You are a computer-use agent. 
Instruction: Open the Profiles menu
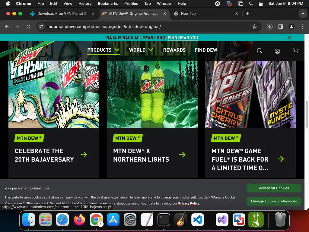tap(131, 3)
